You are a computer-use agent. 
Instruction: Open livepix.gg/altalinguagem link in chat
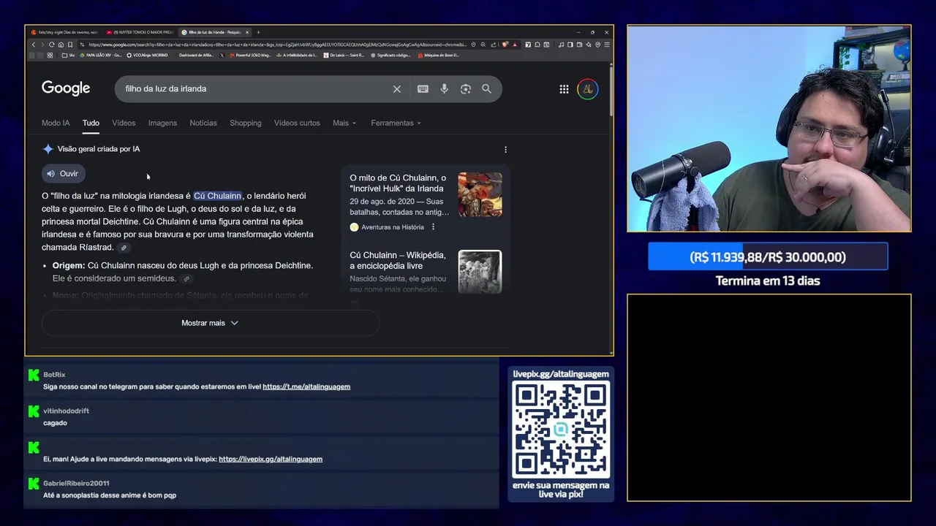click(271, 459)
